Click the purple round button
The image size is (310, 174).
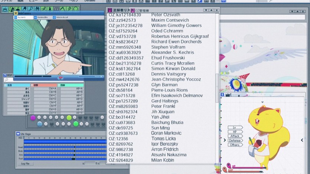tap(33, 118)
